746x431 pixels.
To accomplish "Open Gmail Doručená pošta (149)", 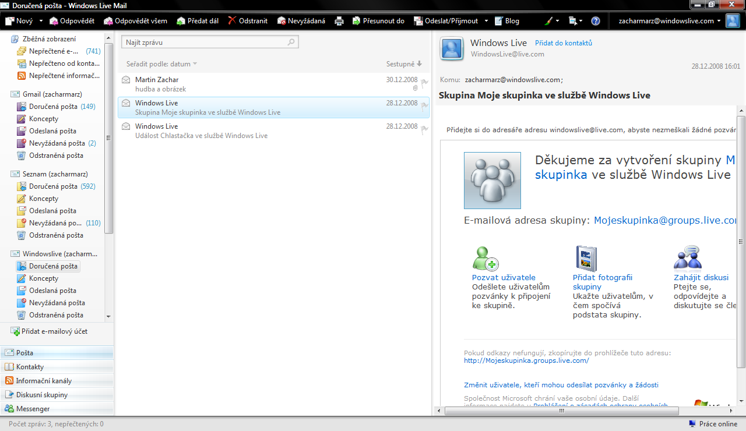I will point(57,107).
